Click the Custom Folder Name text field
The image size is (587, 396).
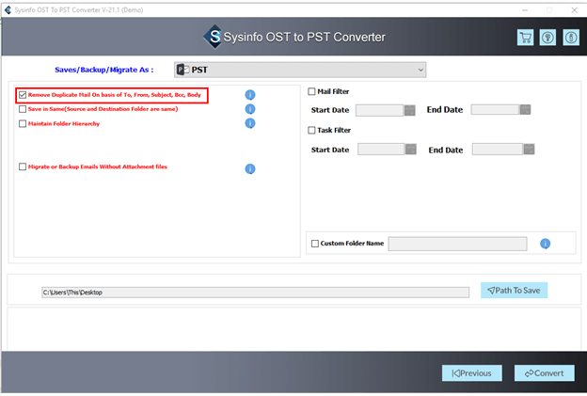click(457, 244)
